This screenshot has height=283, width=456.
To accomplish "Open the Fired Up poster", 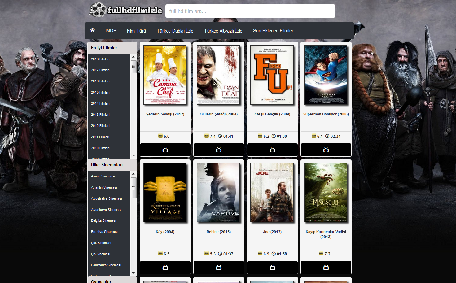I will (272, 75).
